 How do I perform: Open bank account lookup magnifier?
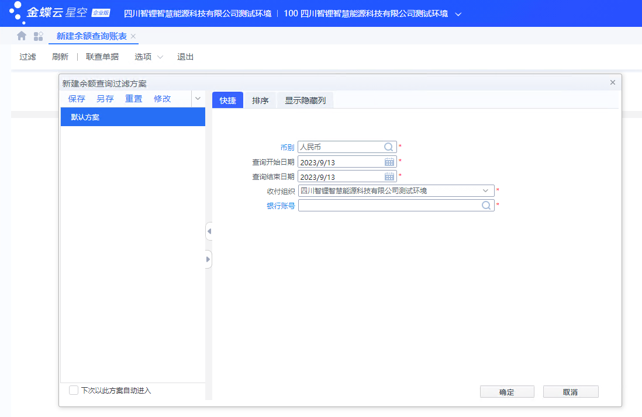click(486, 205)
